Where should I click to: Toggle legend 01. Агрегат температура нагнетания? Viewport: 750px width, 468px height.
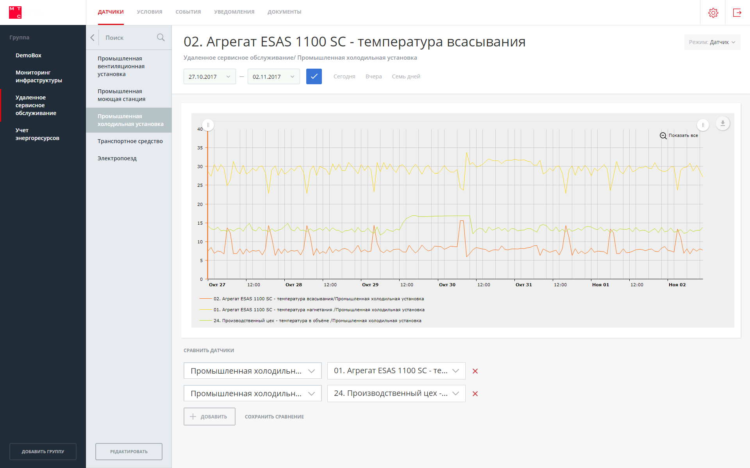(x=312, y=310)
